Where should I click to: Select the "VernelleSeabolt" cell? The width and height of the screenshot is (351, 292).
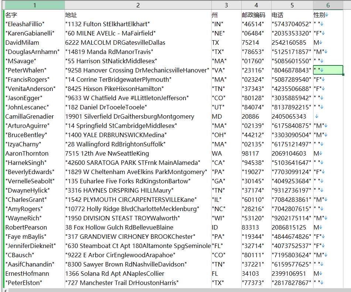click(x=34, y=181)
